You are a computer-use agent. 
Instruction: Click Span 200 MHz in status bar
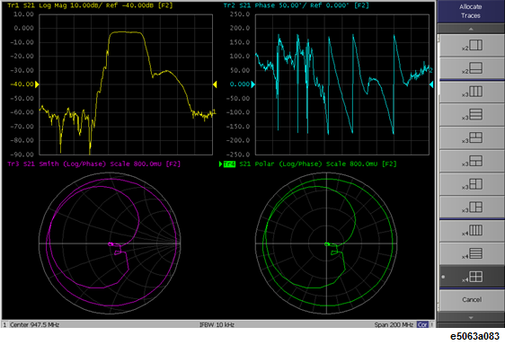tap(394, 324)
